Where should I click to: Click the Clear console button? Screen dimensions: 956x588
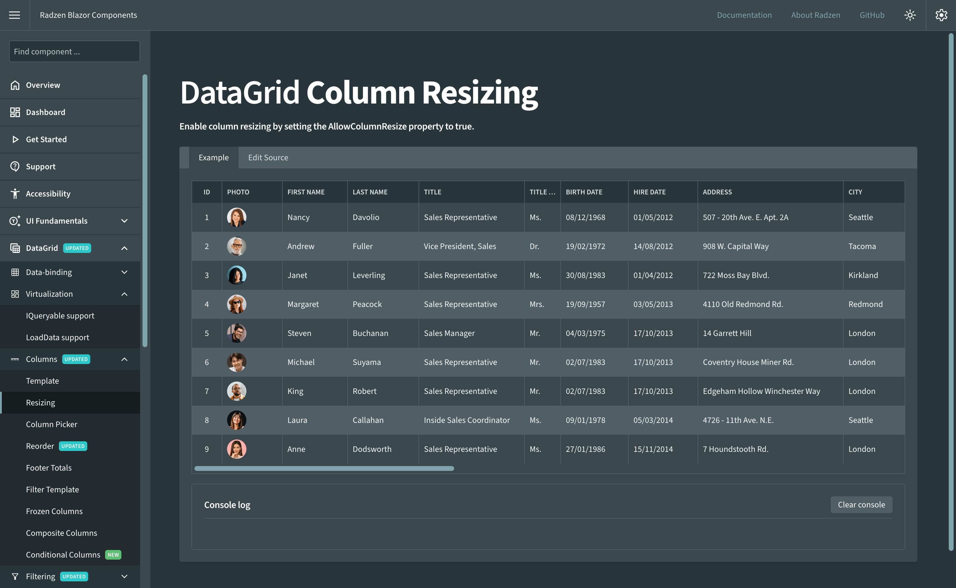(862, 505)
